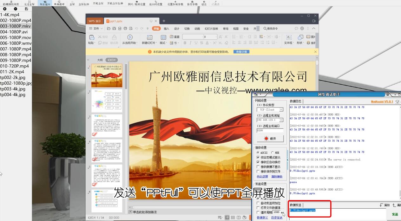Open the WPS settings gear icon
401x221 pixels.
point(302,29)
